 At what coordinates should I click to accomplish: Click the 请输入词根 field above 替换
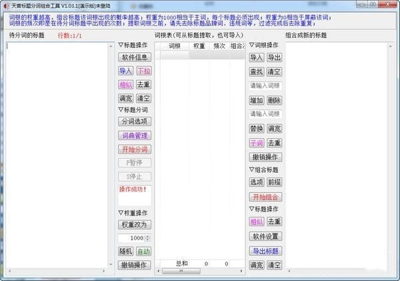tap(265, 114)
